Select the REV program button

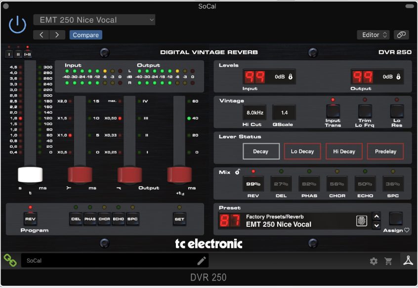click(31, 219)
